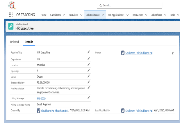Screen dimensions: 184x126
Task: Open the Interviews1 navigation dropdown
Action: click(x=146, y=15)
